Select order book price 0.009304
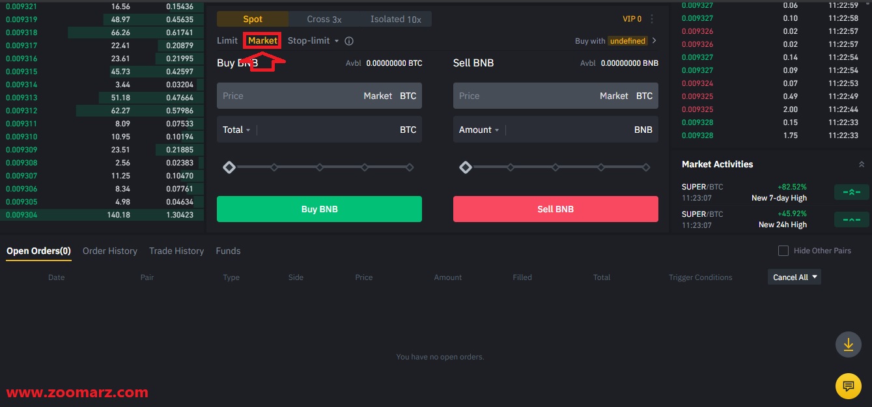The height and width of the screenshot is (407, 872). (21, 215)
